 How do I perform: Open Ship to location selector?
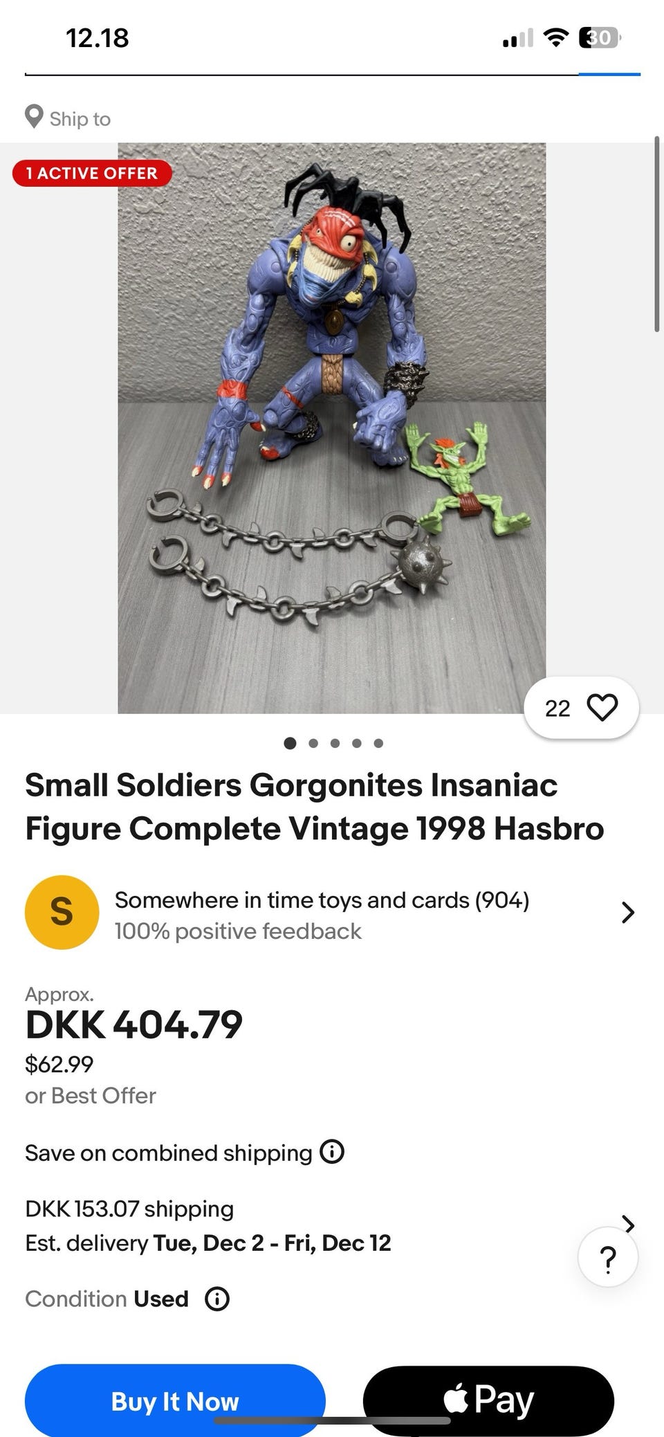(x=68, y=118)
